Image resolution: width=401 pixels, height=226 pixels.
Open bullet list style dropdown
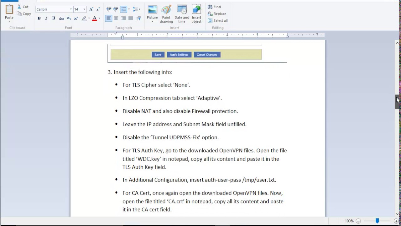click(x=129, y=9)
